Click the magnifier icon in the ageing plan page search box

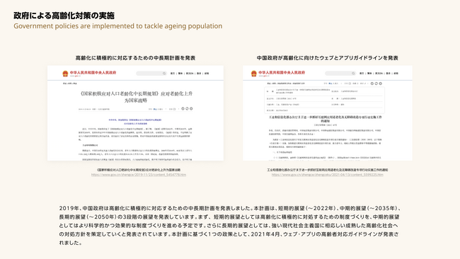164,74
